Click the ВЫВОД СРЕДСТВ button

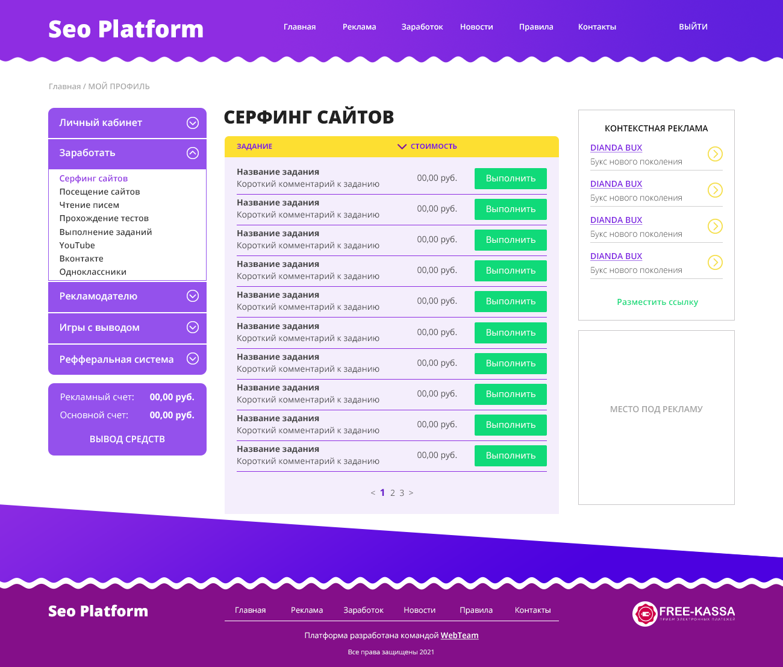(127, 439)
